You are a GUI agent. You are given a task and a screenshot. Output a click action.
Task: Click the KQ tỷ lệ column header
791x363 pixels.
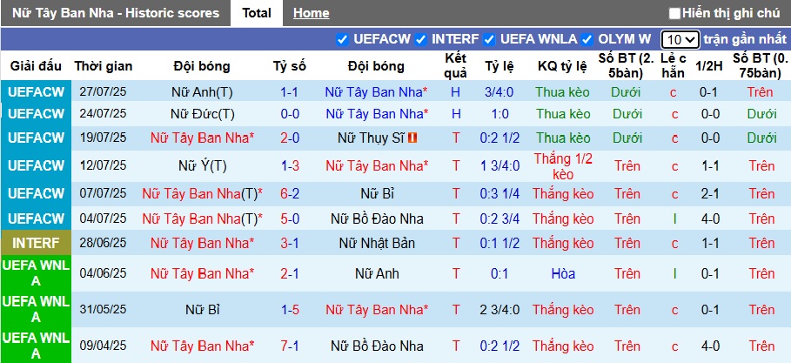562,66
